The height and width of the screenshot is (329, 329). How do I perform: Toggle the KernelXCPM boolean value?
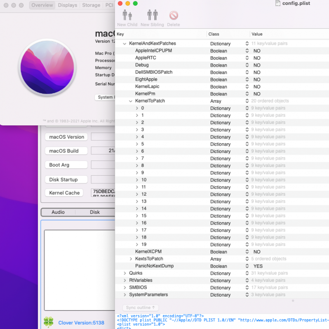pos(256,252)
